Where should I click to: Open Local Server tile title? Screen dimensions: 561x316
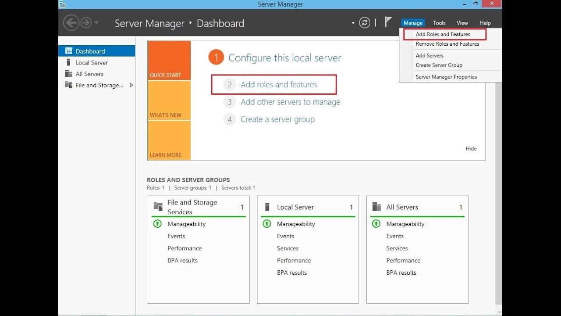pyautogui.click(x=295, y=207)
